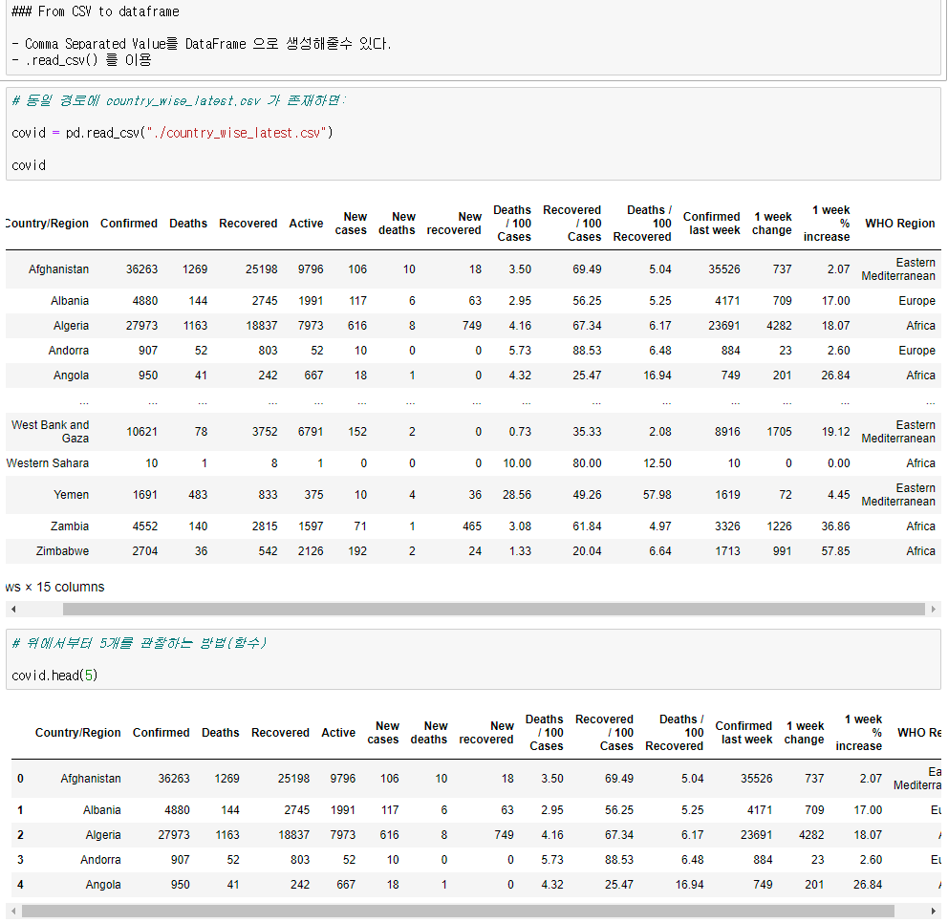
Task: Click 'Confirmed' header in head(5) table
Action: click(x=161, y=732)
